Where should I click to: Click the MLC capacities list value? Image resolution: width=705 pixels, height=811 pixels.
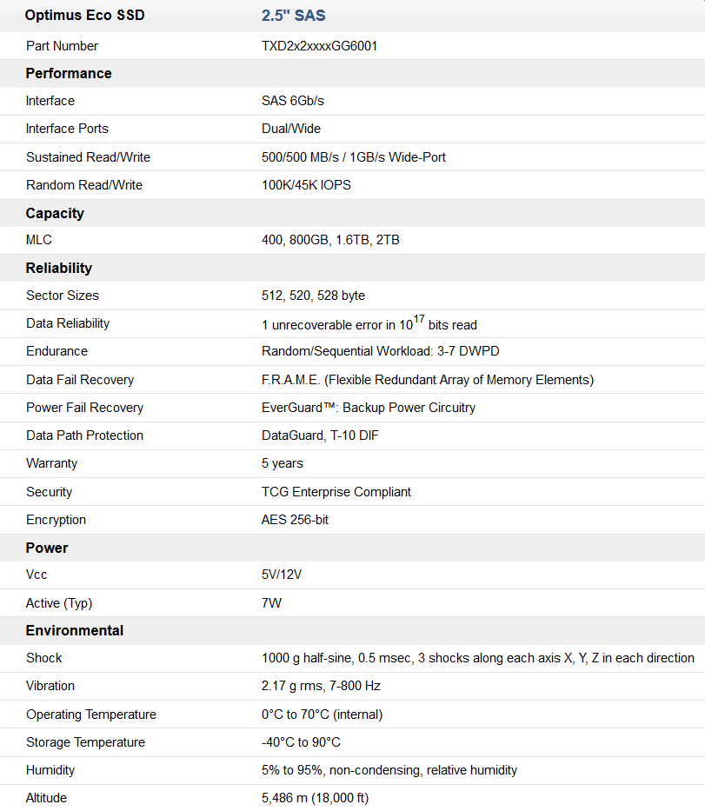point(330,240)
